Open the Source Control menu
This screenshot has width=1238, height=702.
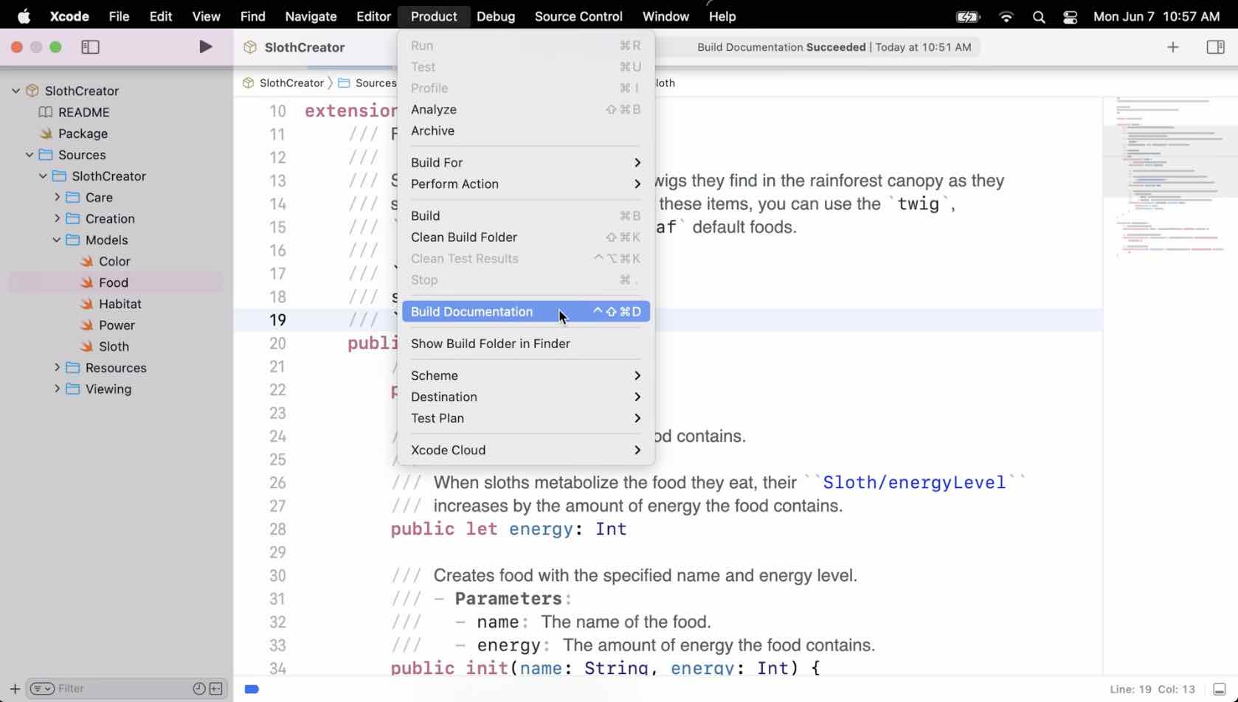[578, 16]
